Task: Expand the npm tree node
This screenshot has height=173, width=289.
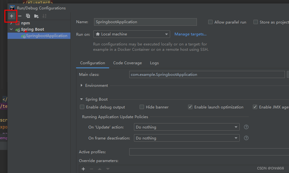Action: point(11,23)
